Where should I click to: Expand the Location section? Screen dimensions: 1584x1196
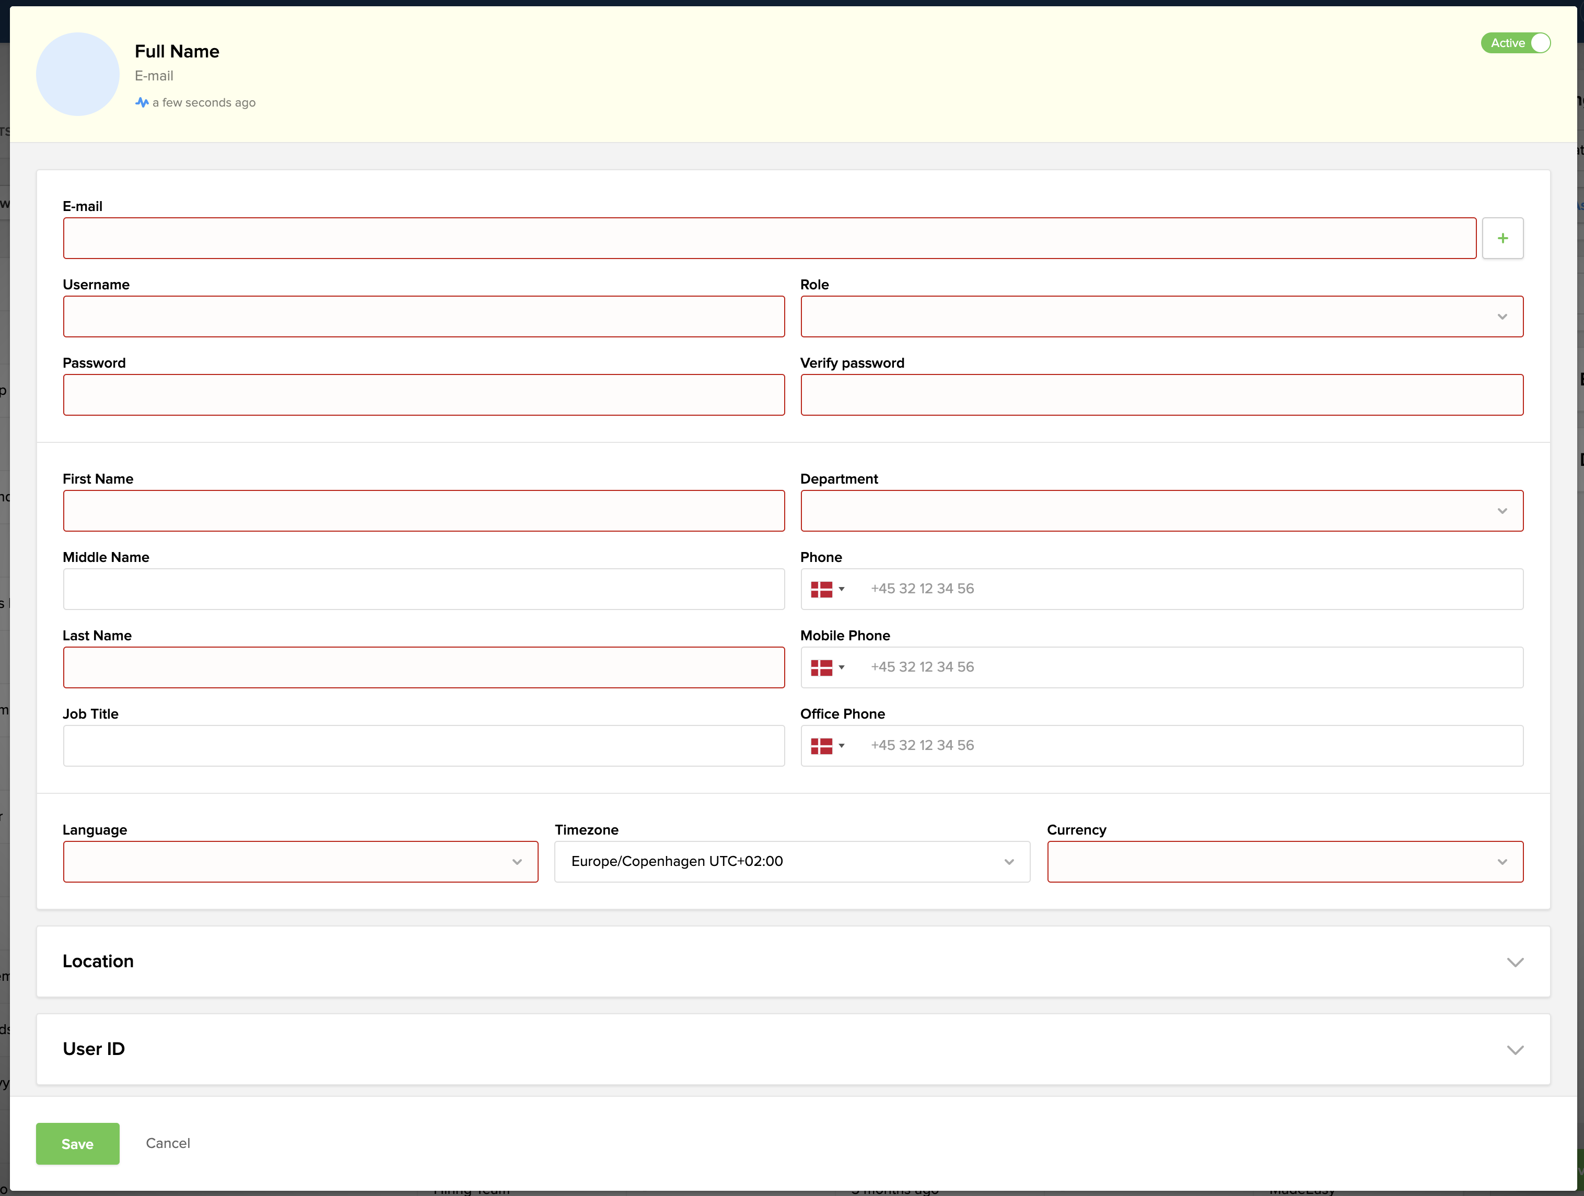(x=793, y=961)
